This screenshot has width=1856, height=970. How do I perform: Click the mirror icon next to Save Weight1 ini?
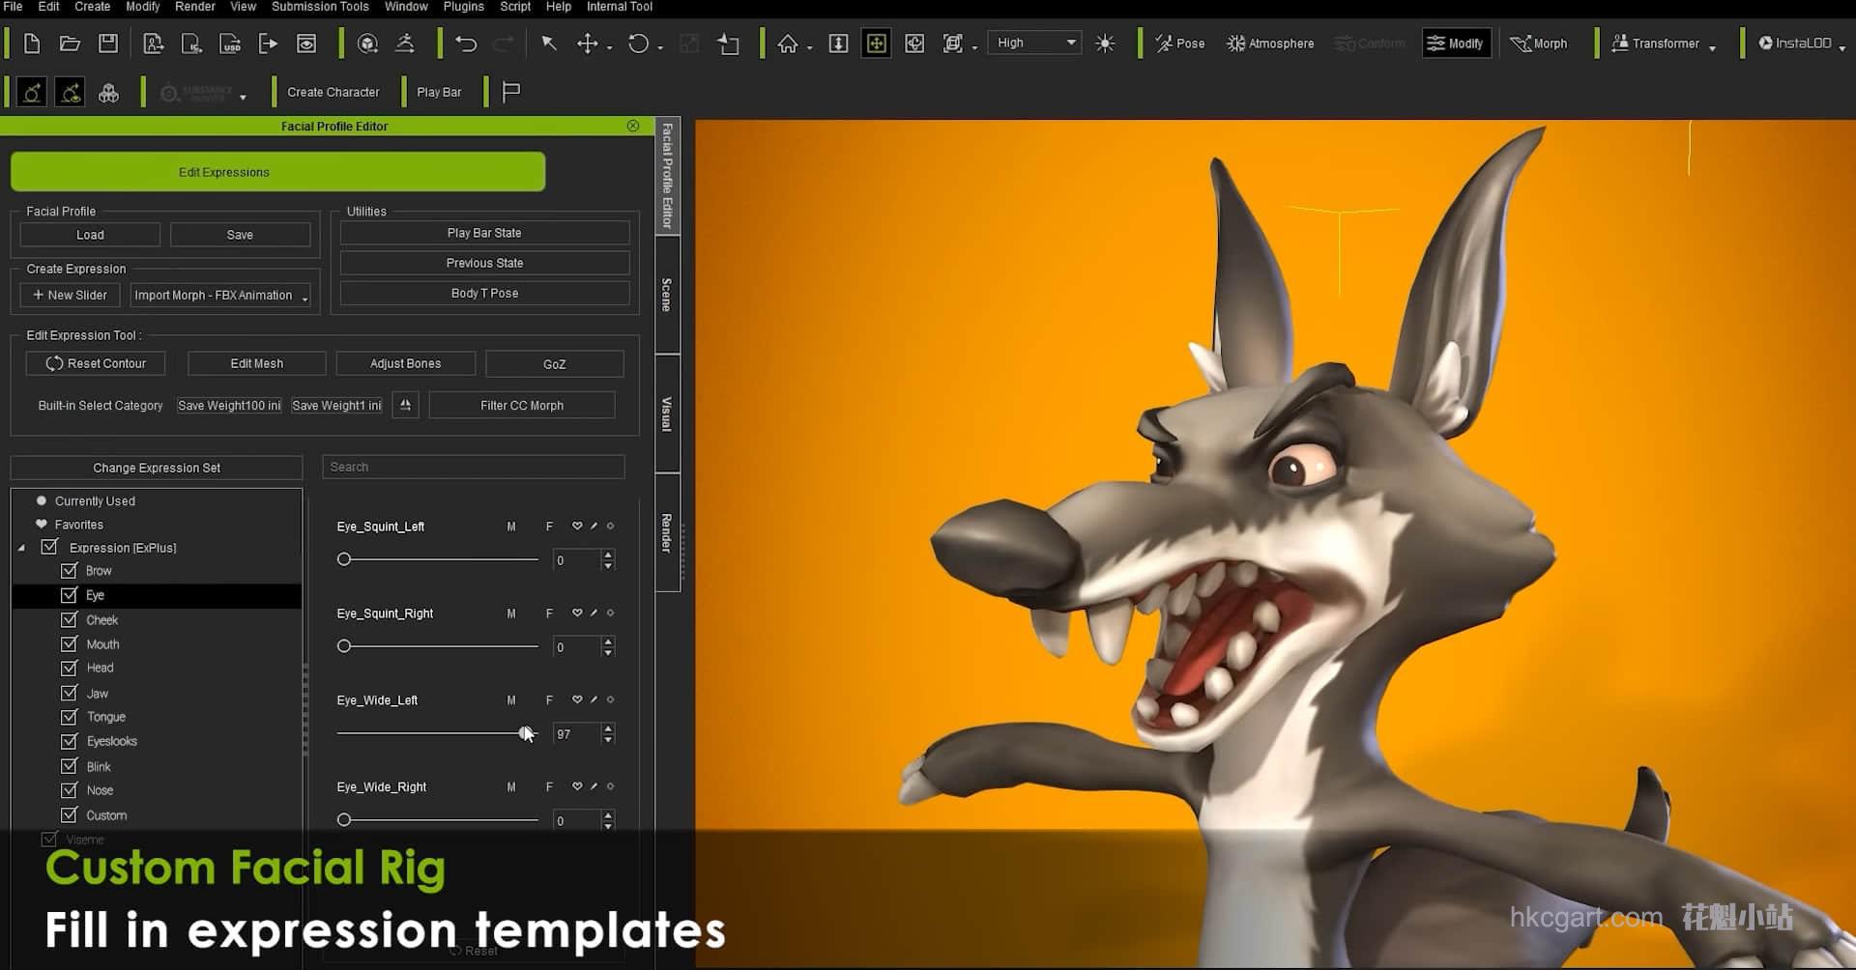point(405,405)
